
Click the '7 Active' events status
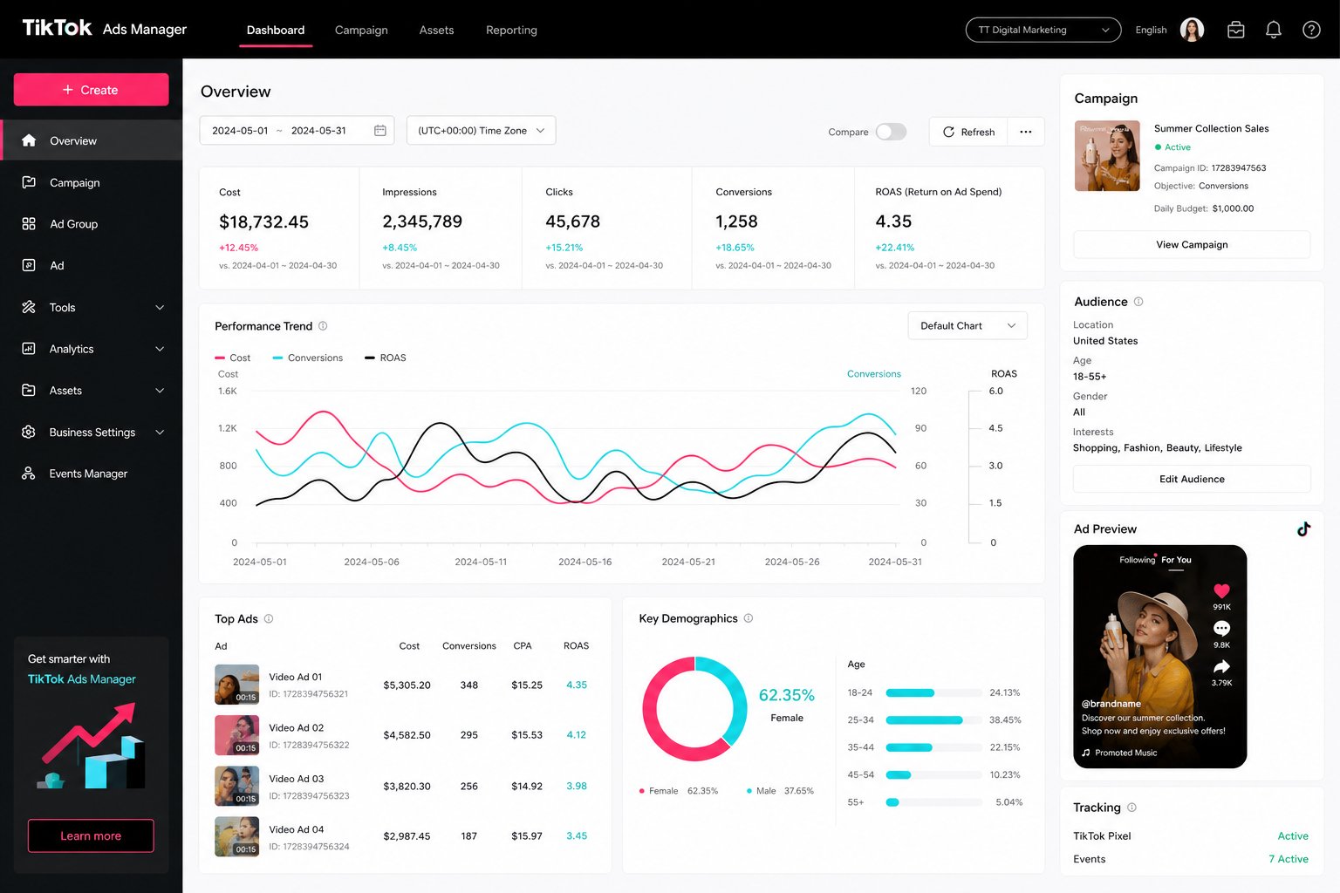click(1289, 859)
